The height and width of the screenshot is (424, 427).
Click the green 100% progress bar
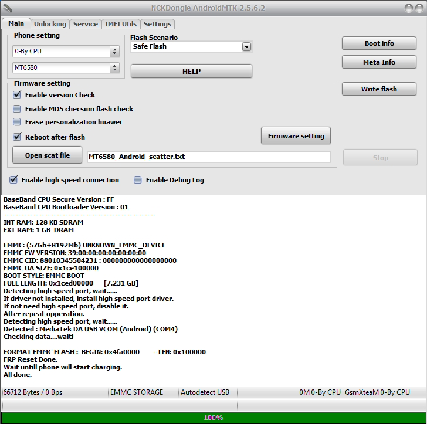(x=213, y=418)
